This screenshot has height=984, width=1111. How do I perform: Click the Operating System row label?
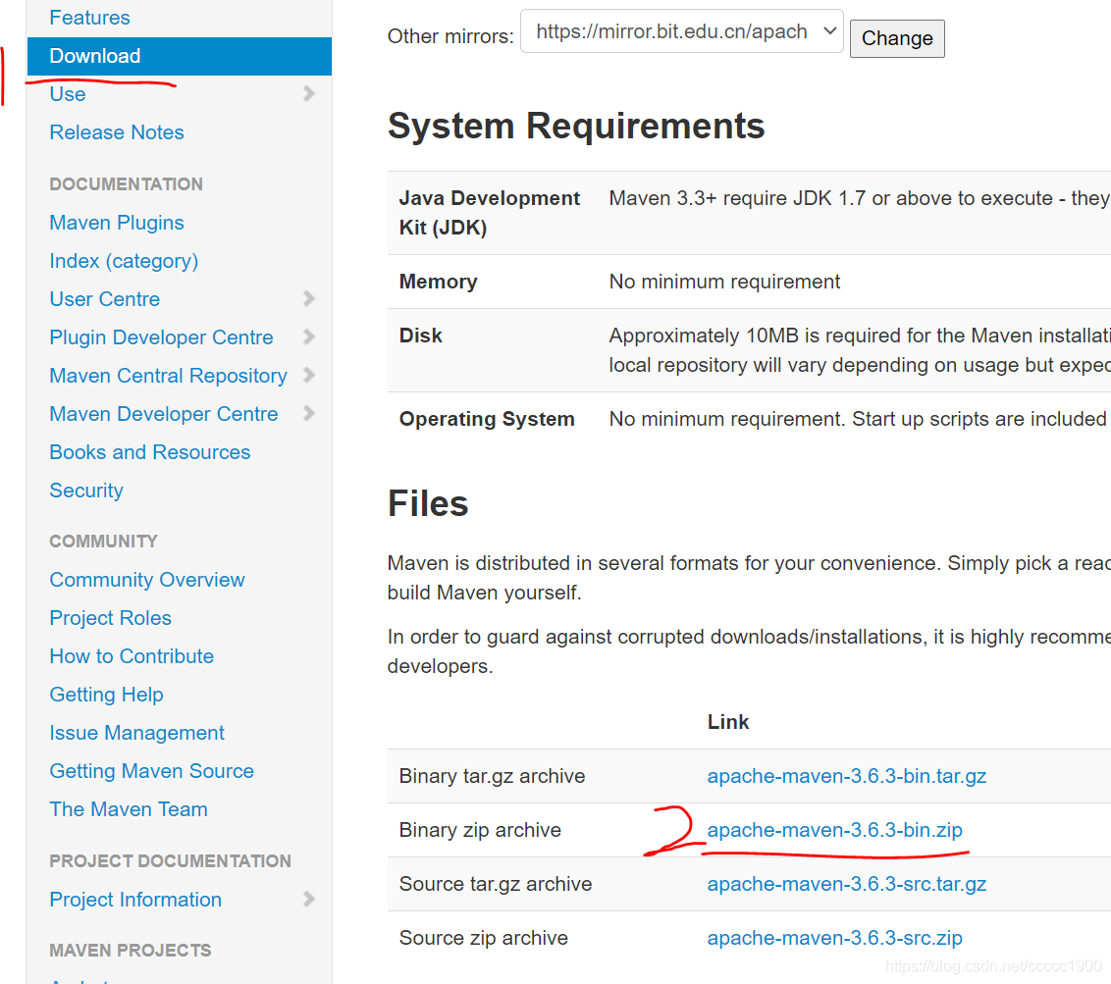point(487,419)
